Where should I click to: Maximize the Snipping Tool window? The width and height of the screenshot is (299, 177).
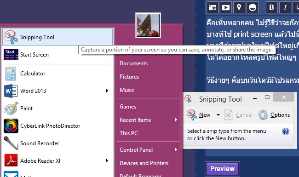(x=267, y=97)
